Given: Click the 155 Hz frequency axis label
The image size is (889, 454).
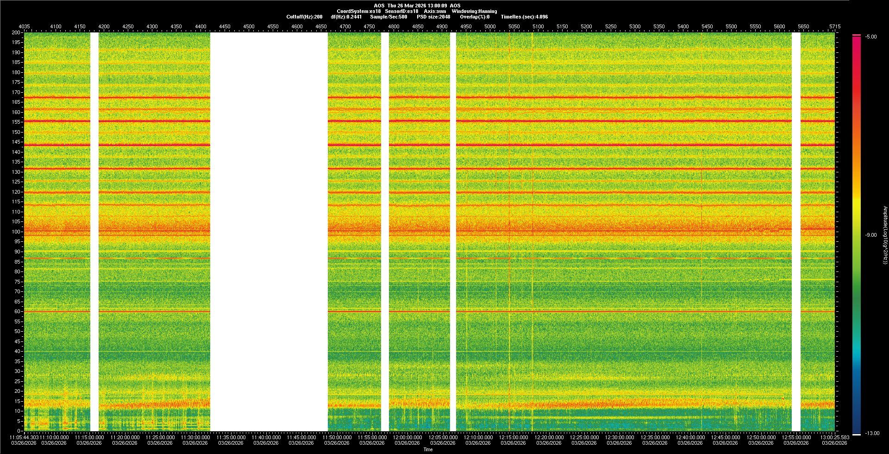Looking at the screenshot, I should tap(16, 122).
